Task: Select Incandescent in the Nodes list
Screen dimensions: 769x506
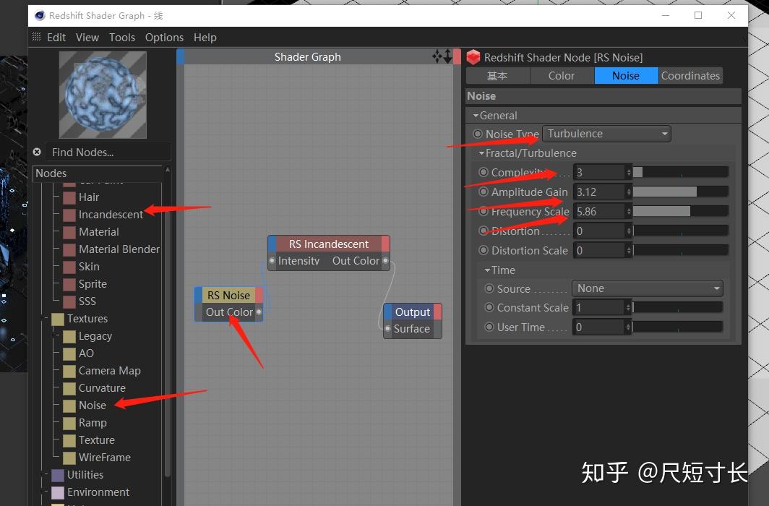Action: 111,214
